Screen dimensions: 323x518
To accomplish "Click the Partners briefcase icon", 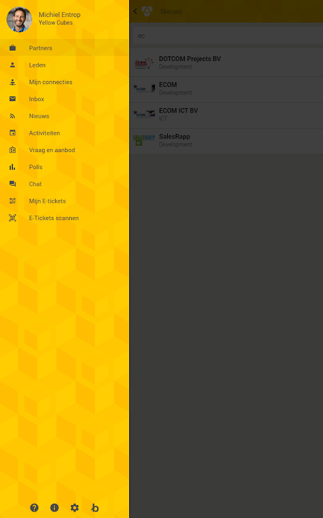I will [x=12, y=48].
